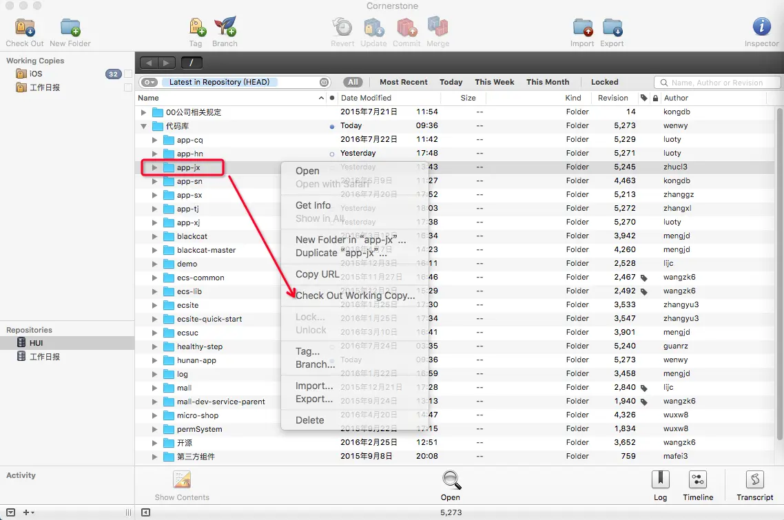Screen dimensions: 784x520
Task: Open the Transcript view icon
Action: 755,480
